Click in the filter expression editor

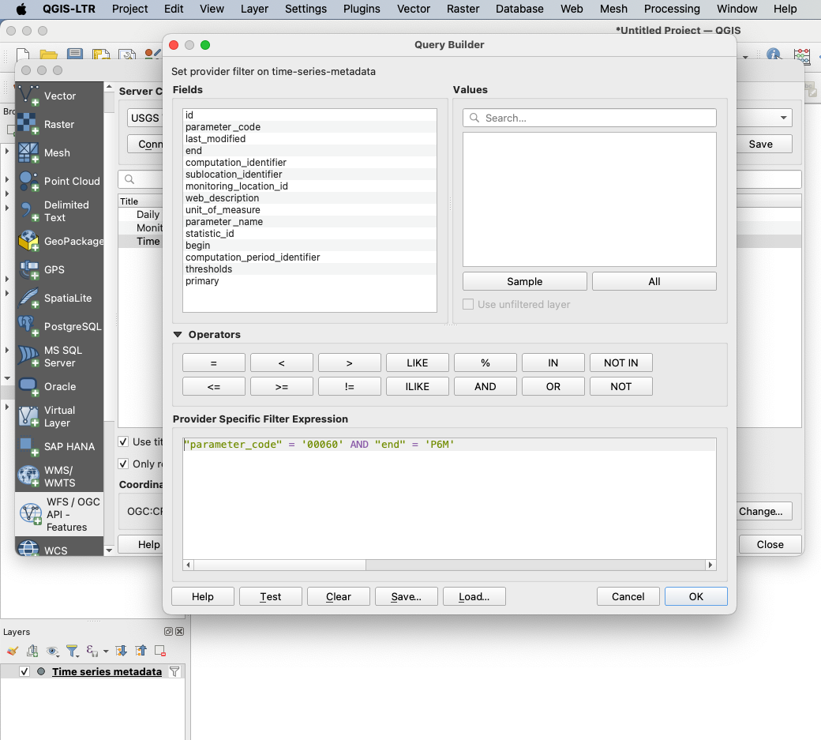[449, 498]
